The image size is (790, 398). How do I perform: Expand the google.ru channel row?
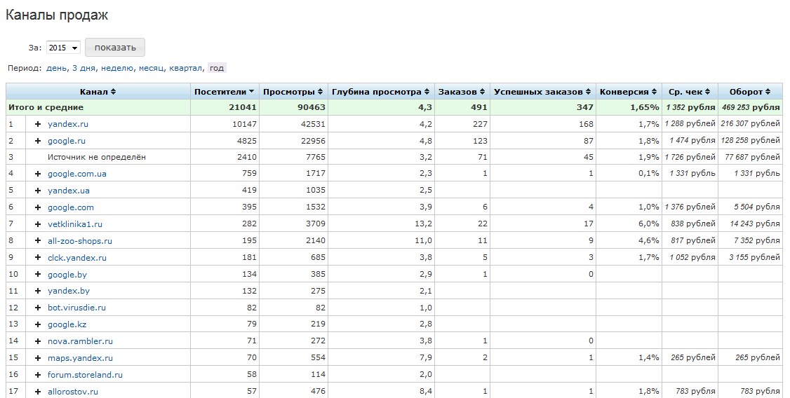coord(38,141)
